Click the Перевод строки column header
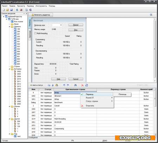 pyautogui.click(x=118, y=89)
